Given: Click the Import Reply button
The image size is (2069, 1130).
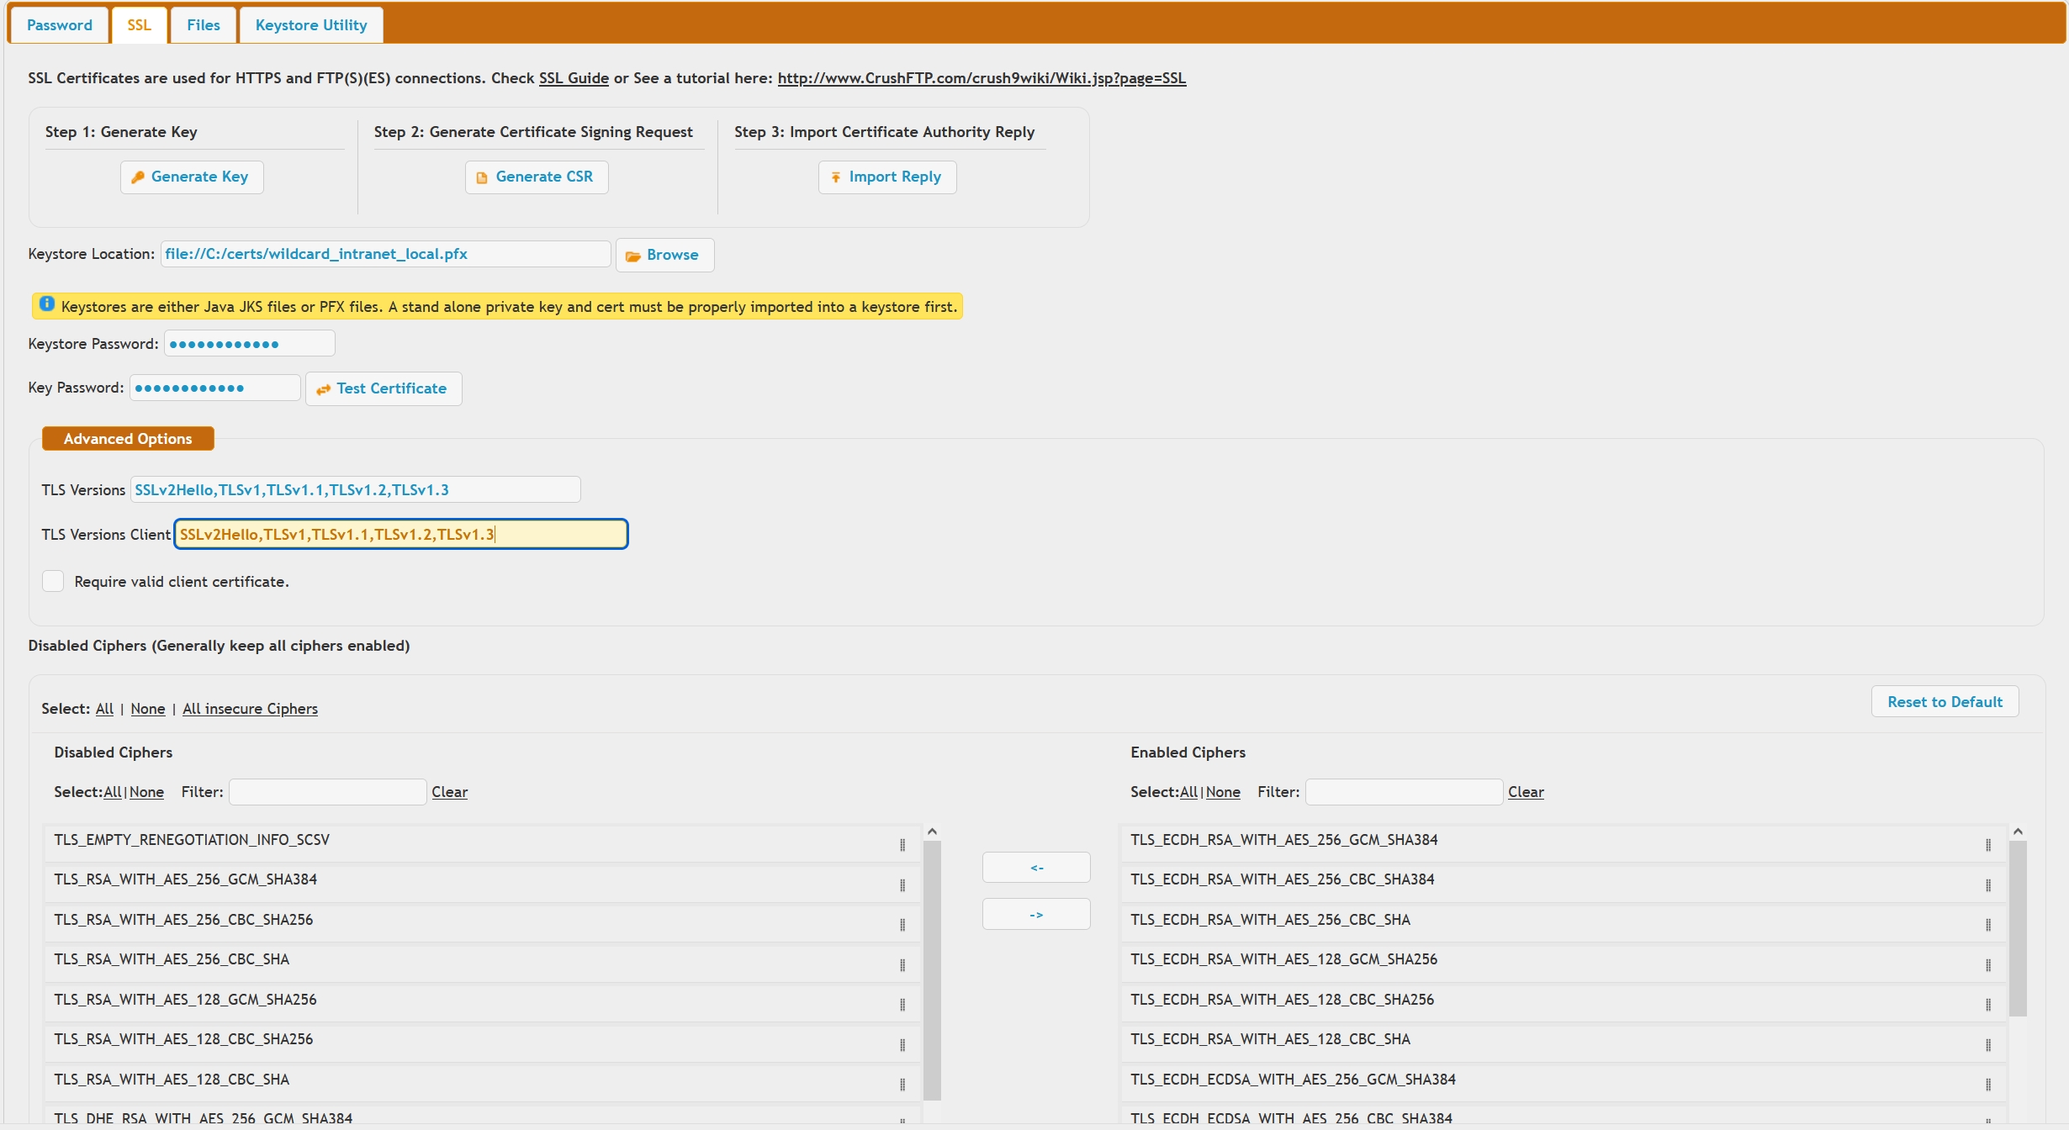Looking at the screenshot, I should [x=887, y=177].
